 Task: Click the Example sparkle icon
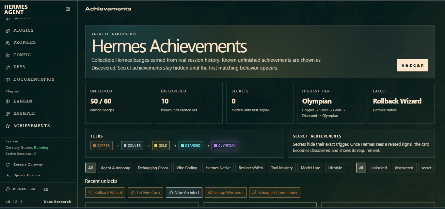pyautogui.click(x=8, y=114)
